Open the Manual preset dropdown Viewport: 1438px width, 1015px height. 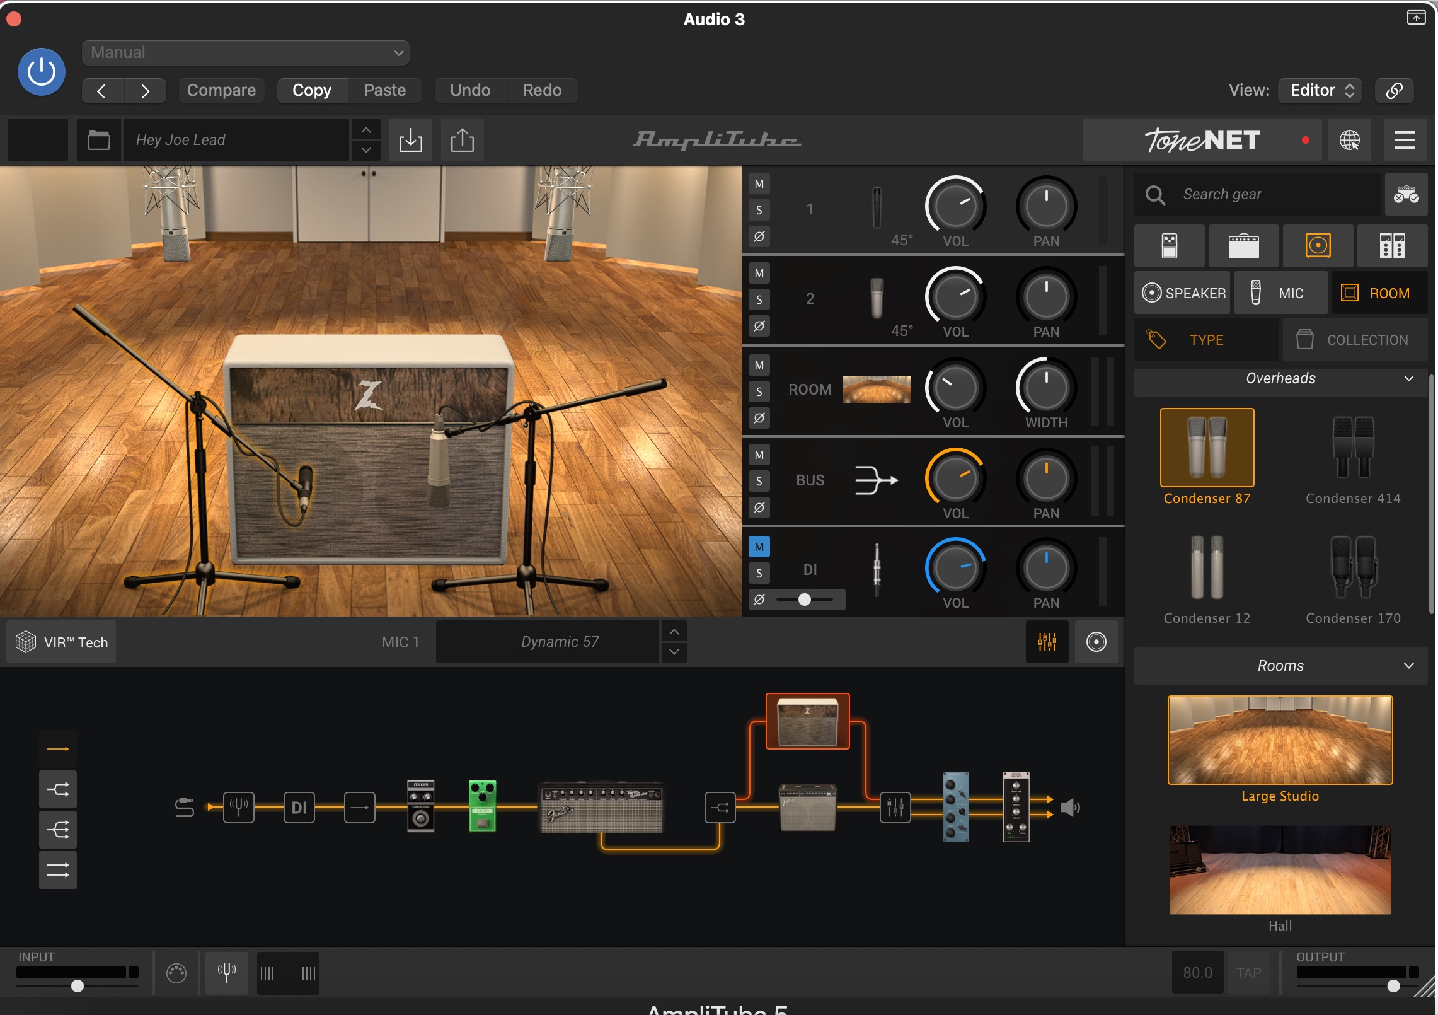246,53
